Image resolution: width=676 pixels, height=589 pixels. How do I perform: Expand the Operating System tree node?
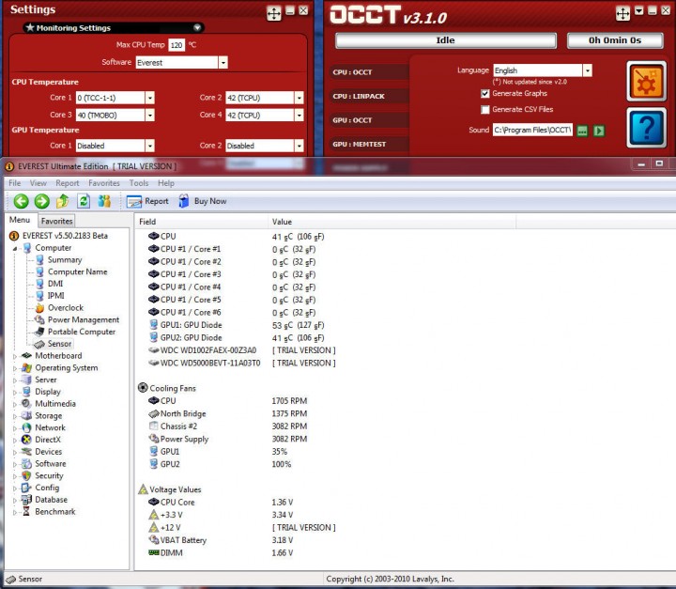pyautogui.click(x=15, y=368)
